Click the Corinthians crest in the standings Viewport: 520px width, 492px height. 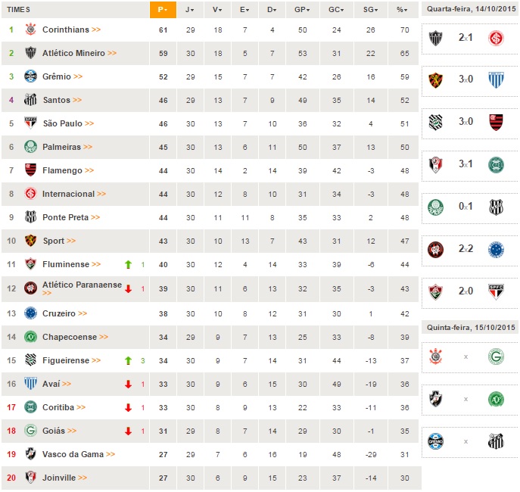click(31, 30)
